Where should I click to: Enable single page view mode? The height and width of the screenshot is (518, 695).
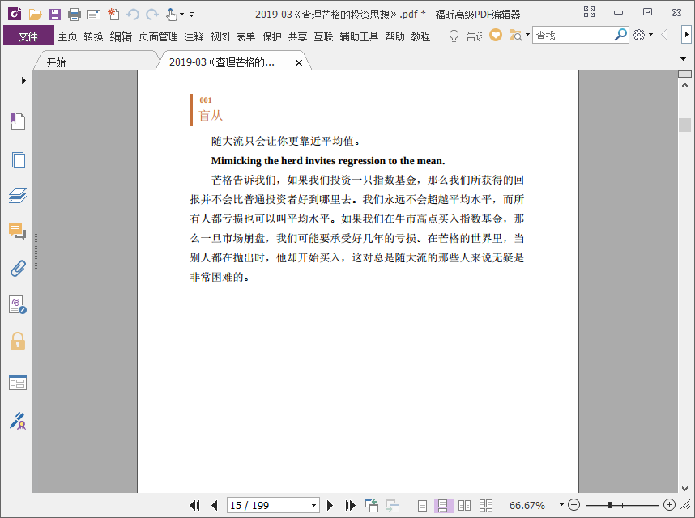[x=422, y=505]
